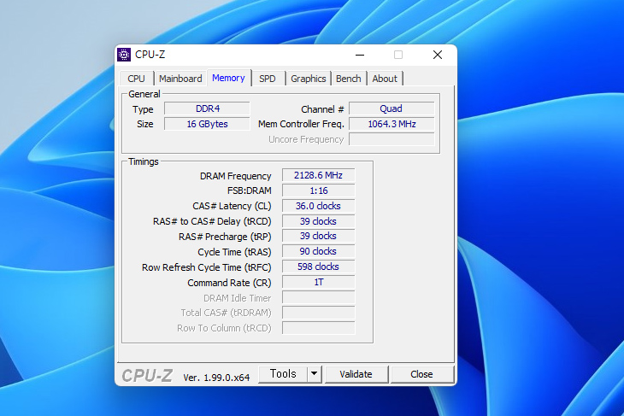624x416 pixels.
Task: Click the Row Refresh Cycle Time (tRFC) label
Action: pyautogui.click(x=207, y=267)
